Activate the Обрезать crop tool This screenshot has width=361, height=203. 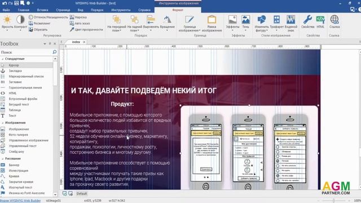click(x=38, y=29)
